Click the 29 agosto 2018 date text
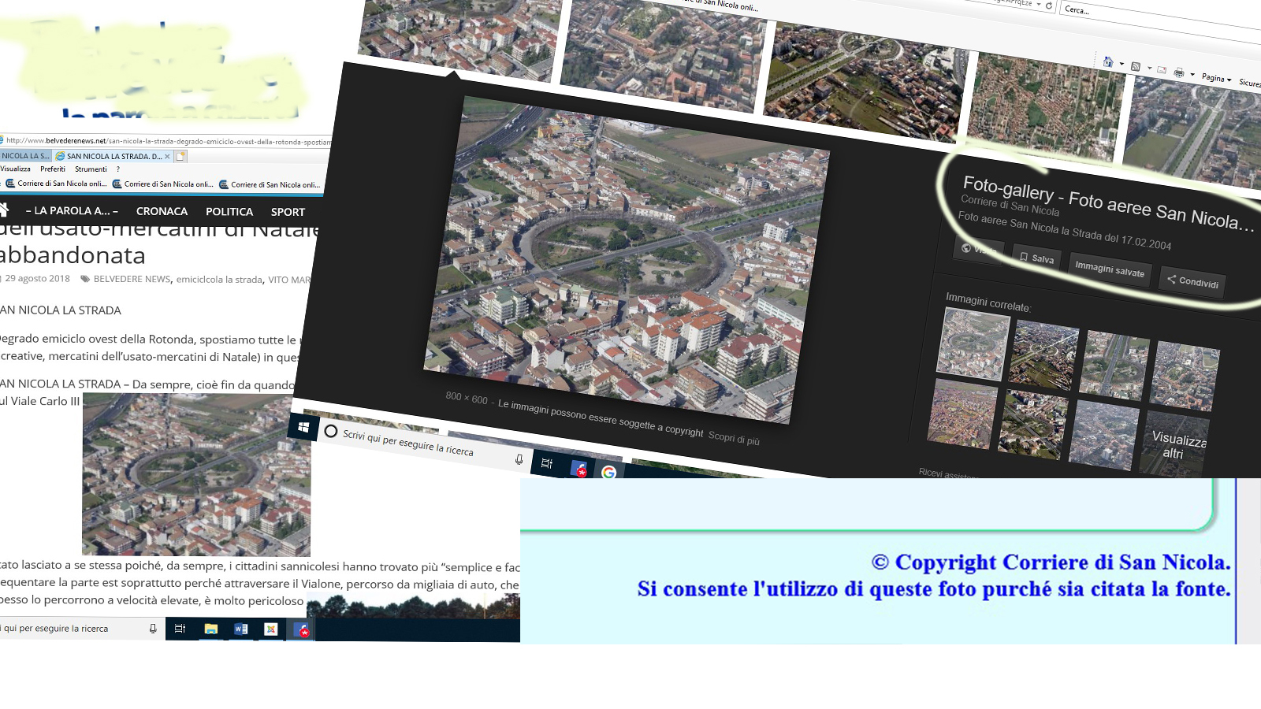 point(37,278)
